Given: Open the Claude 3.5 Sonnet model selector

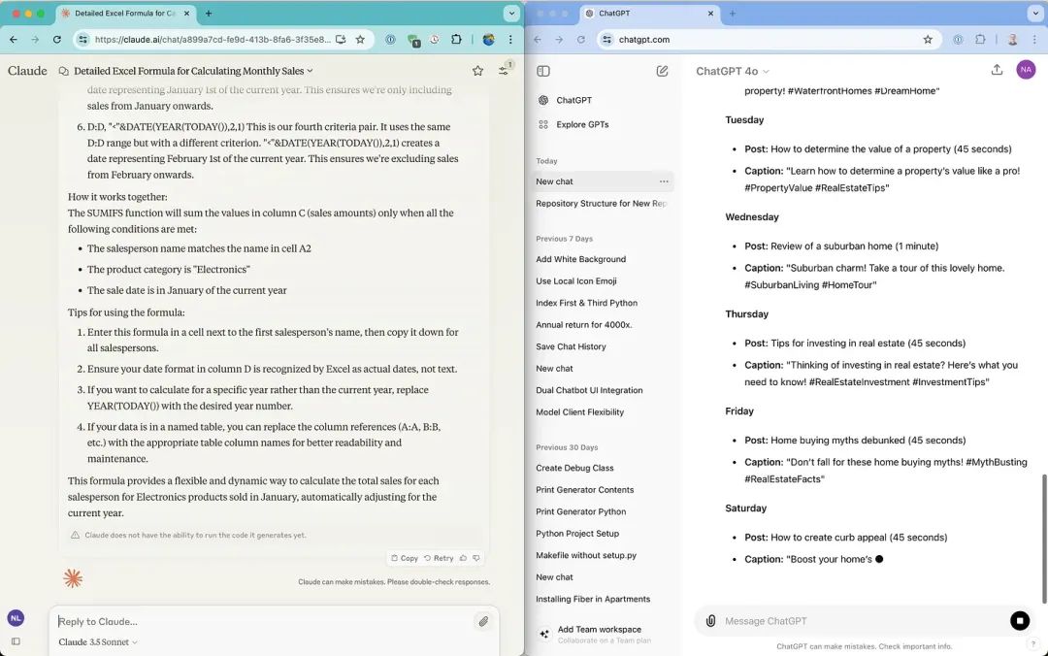Looking at the screenshot, I should click(x=98, y=642).
